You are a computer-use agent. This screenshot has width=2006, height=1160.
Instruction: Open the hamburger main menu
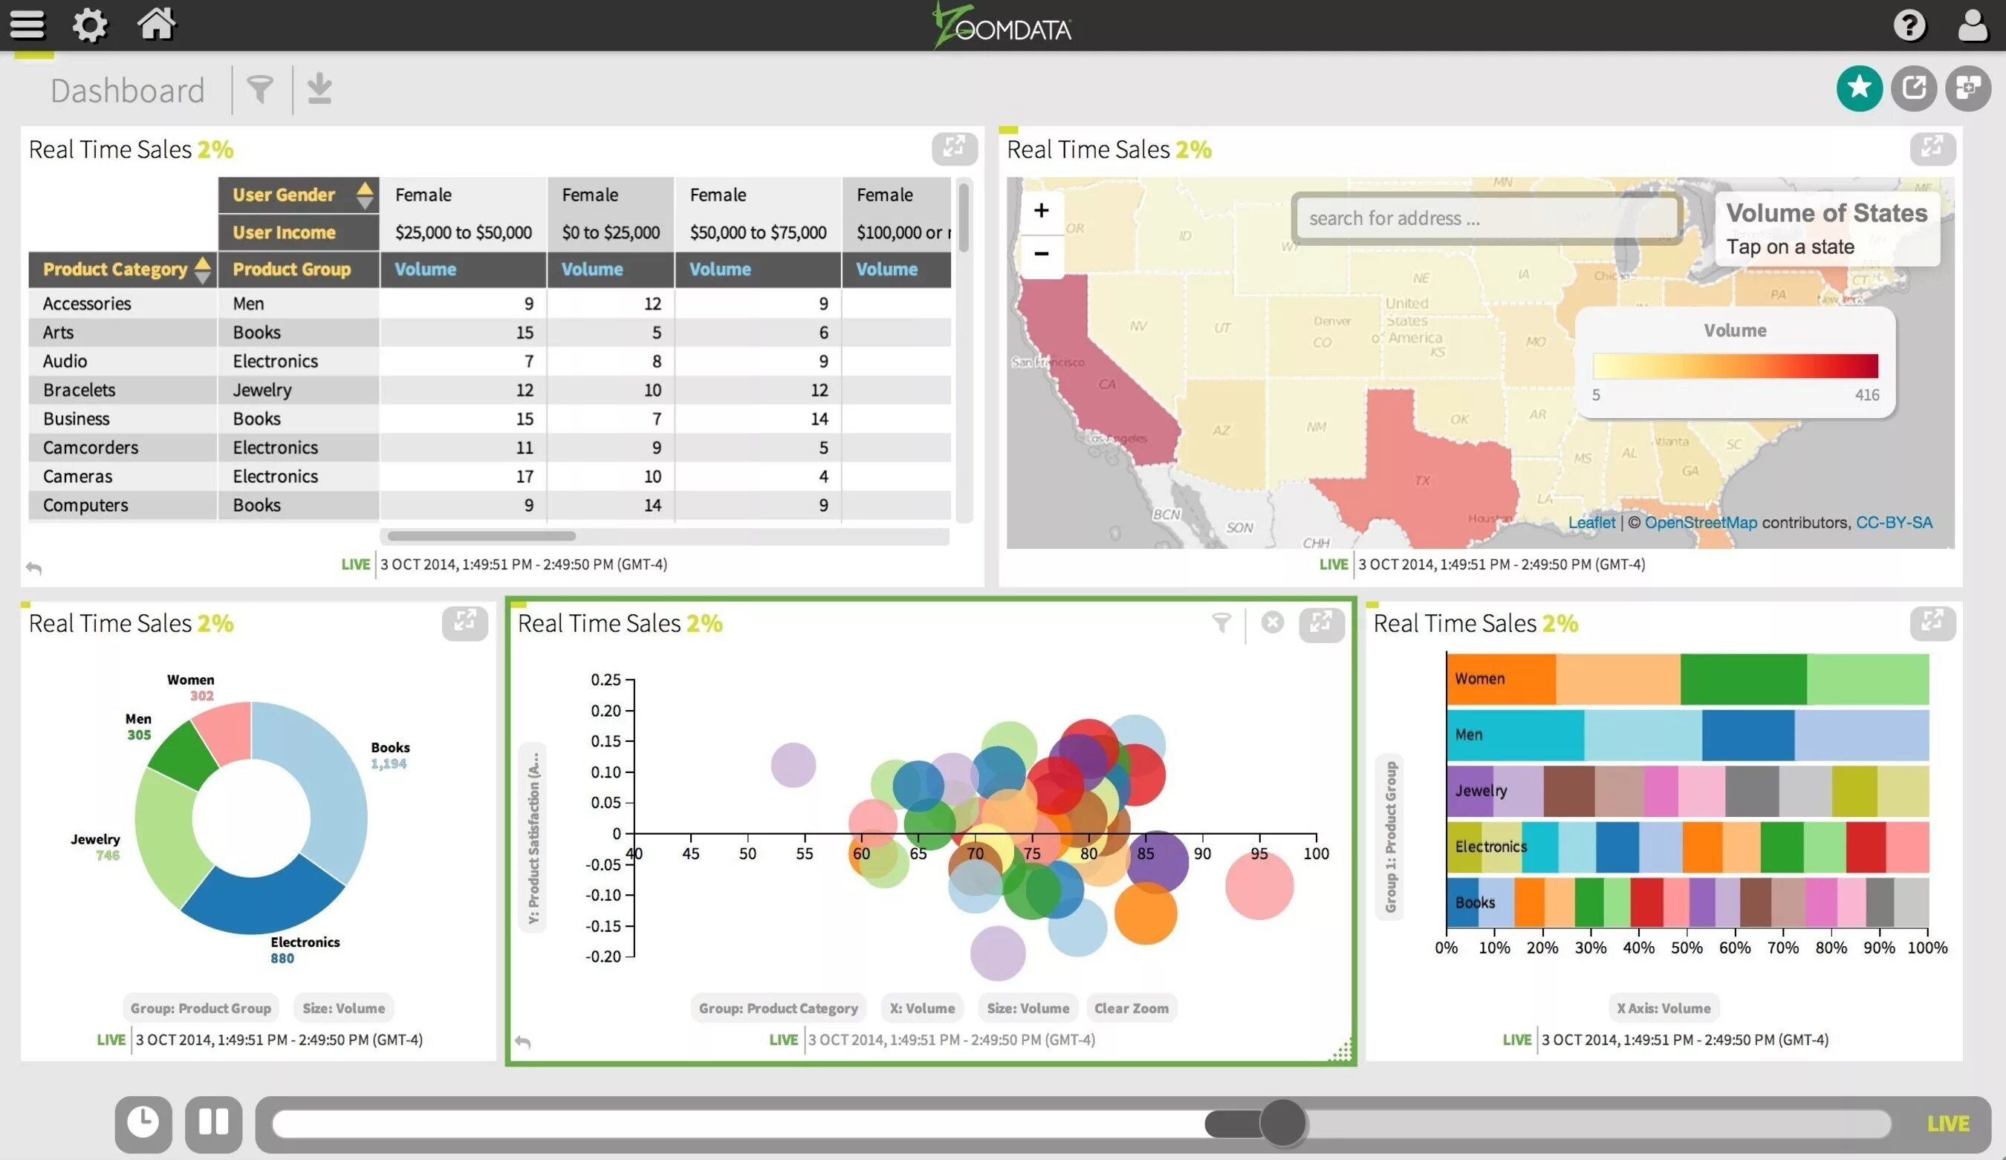27,25
